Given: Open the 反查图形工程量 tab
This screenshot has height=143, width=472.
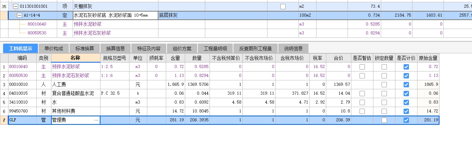Looking at the screenshot, I should point(256,49).
